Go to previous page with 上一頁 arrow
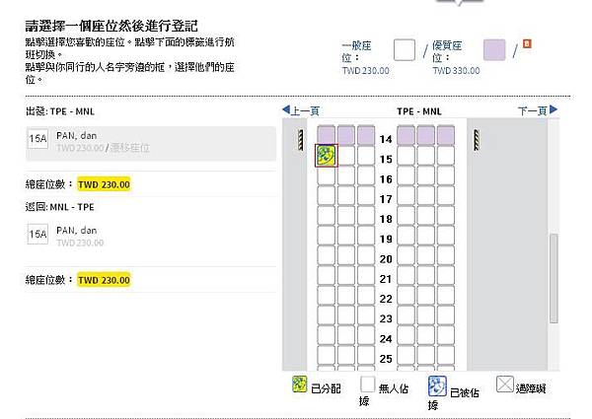The height and width of the screenshot is (419, 592). (x=301, y=111)
